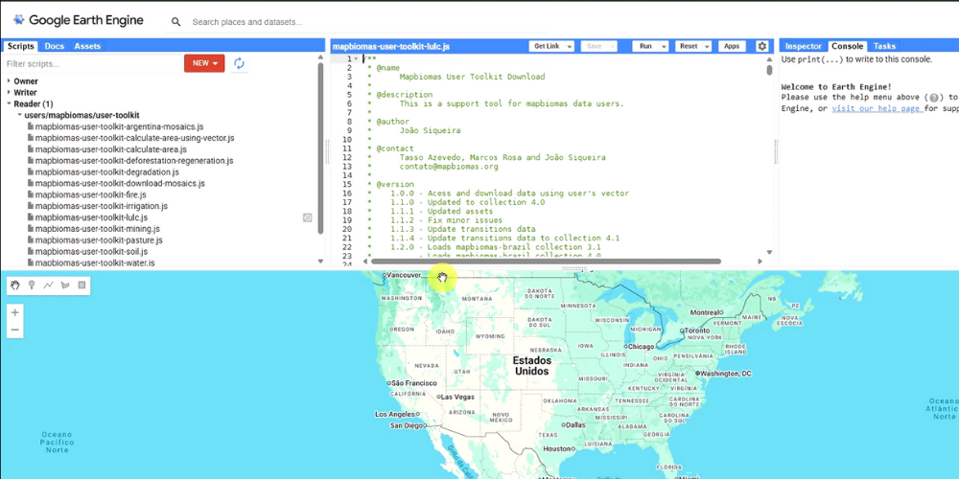959x479 pixels.
Task: Expand the Writer script folder
Action: (x=9, y=93)
